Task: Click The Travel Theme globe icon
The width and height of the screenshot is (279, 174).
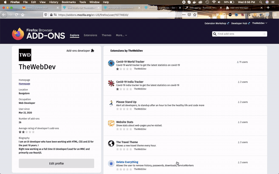Action: [x=111, y=143]
